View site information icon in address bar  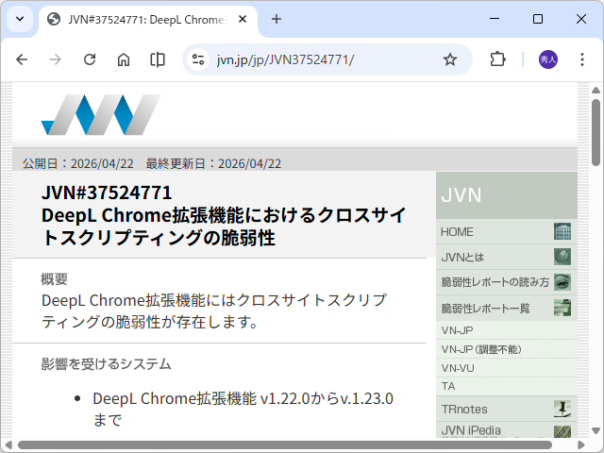click(x=198, y=59)
